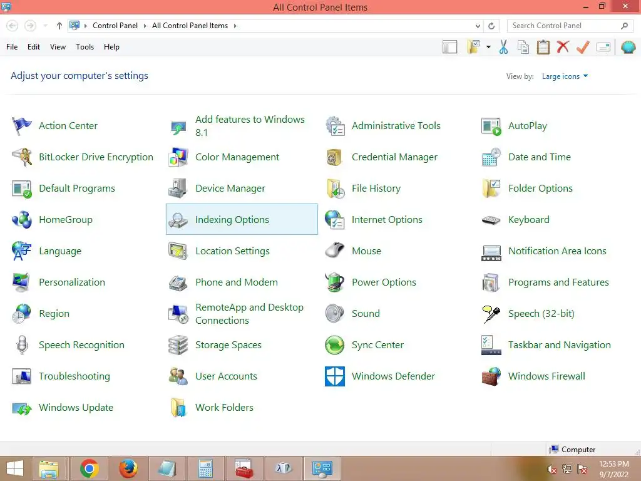Open BitLocker Drive Encryption icon

coord(21,157)
